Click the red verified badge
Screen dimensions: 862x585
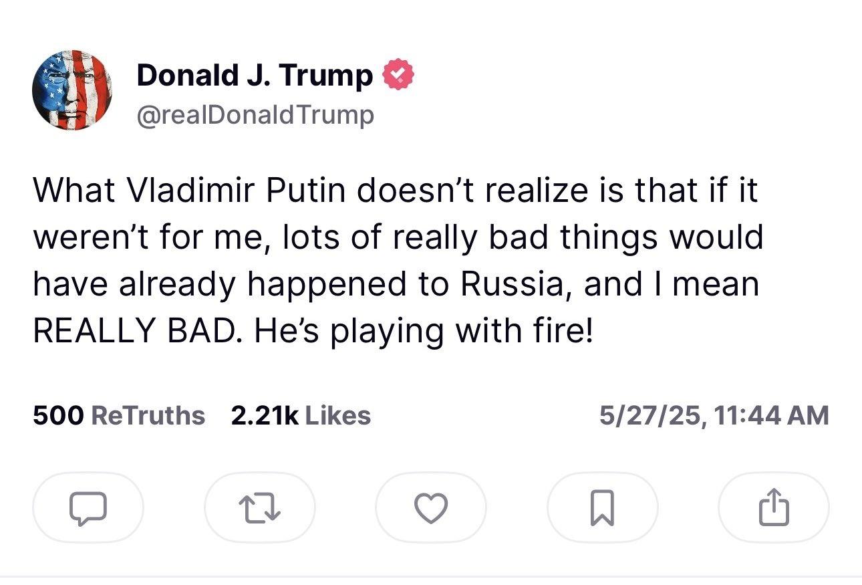click(398, 76)
